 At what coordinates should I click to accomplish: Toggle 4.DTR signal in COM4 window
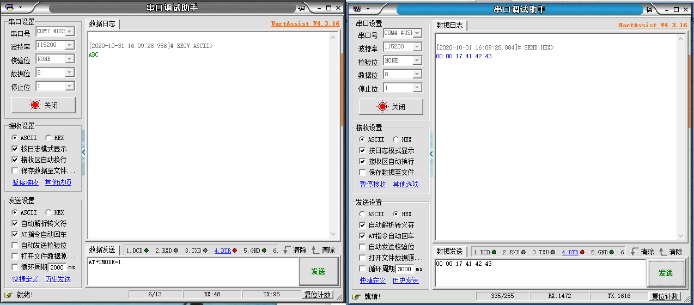pyautogui.click(x=573, y=252)
